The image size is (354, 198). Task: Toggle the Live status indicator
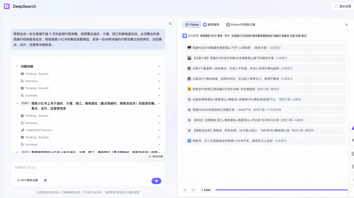[206, 189]
